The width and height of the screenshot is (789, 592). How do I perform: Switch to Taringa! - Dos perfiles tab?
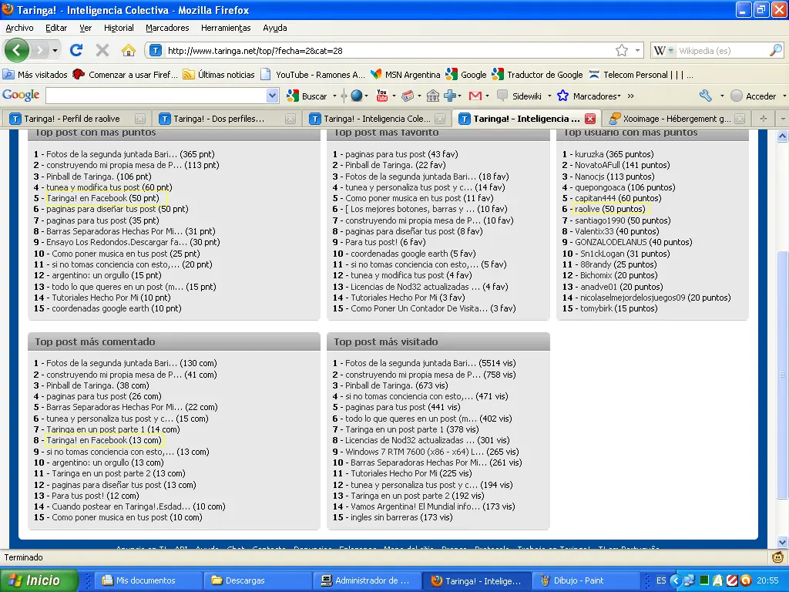(227, 119)
